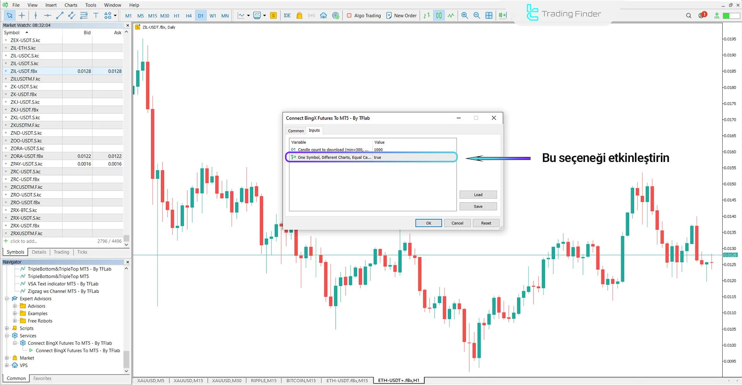Expand the Examples folder
This screenshot has height=385, width=742.
[15, 313]
